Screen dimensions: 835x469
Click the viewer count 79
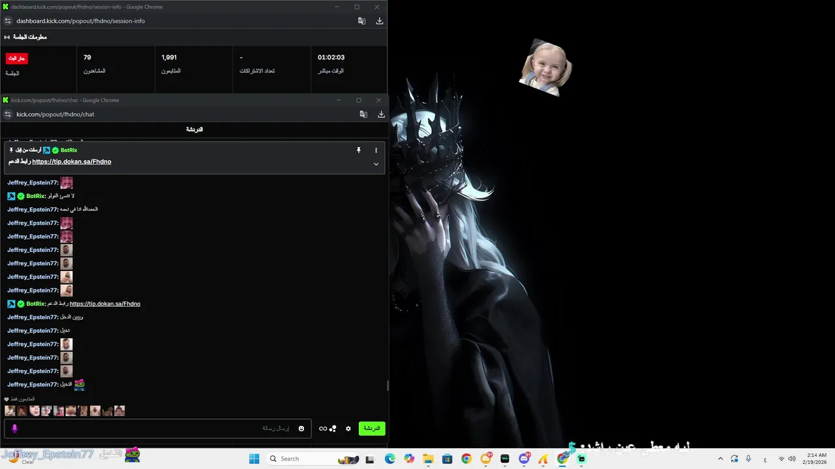pyautogui.click(x=87, y=57)
